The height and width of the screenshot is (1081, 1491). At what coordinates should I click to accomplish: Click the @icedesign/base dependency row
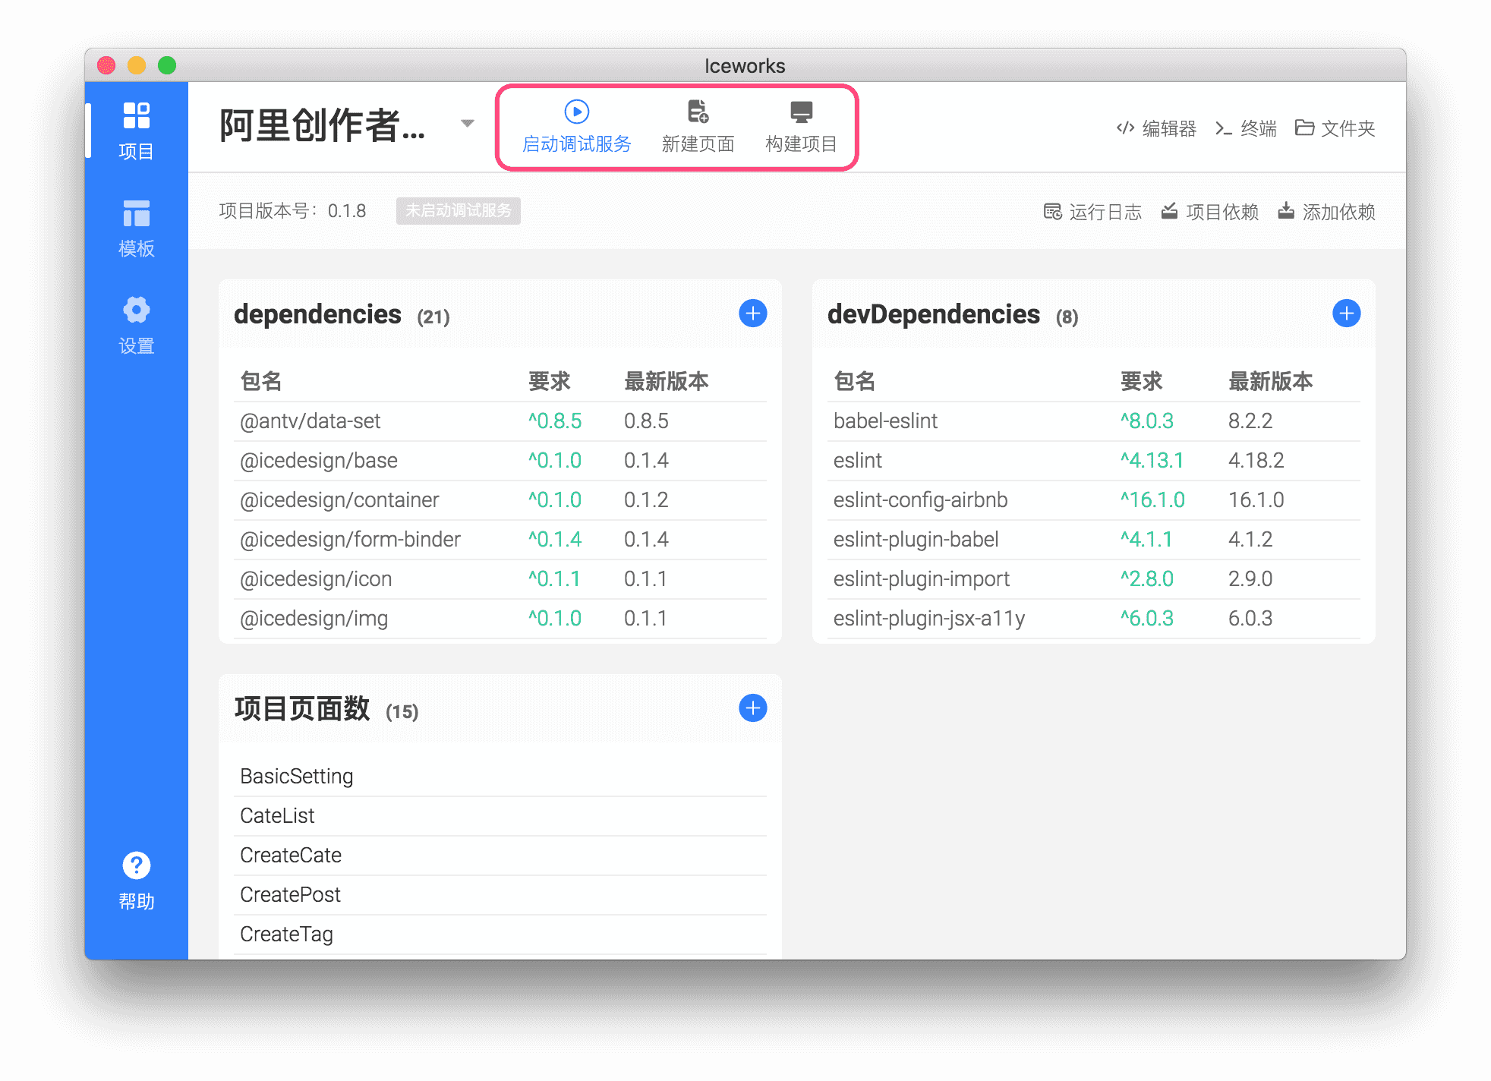319,460
